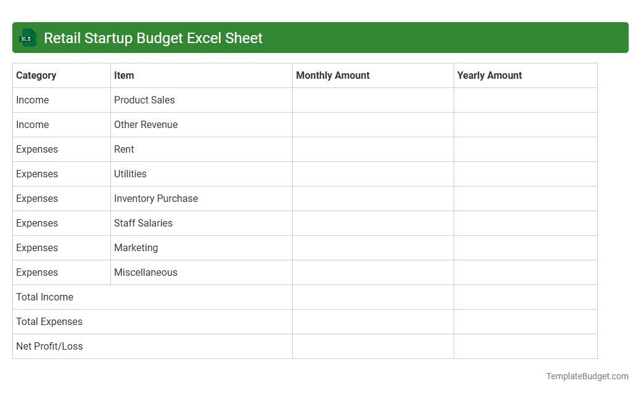
Task: Click the Total Income row
Action: [44, 297]
